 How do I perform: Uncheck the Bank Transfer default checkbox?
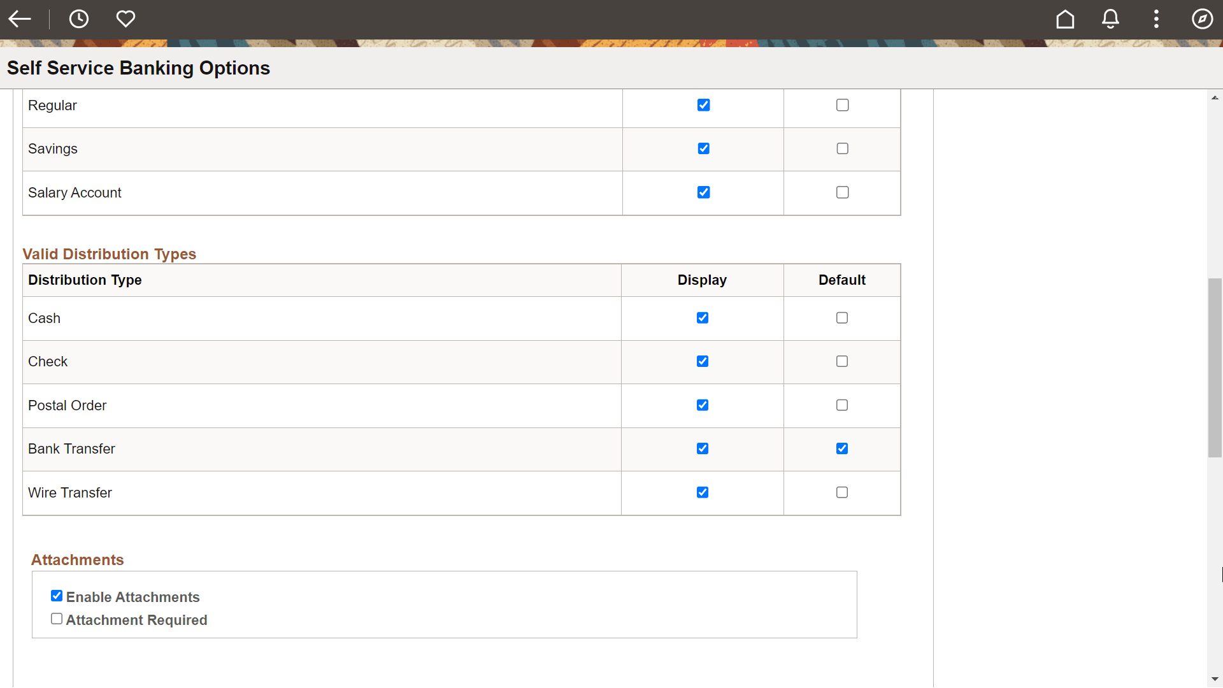point(842,448)
